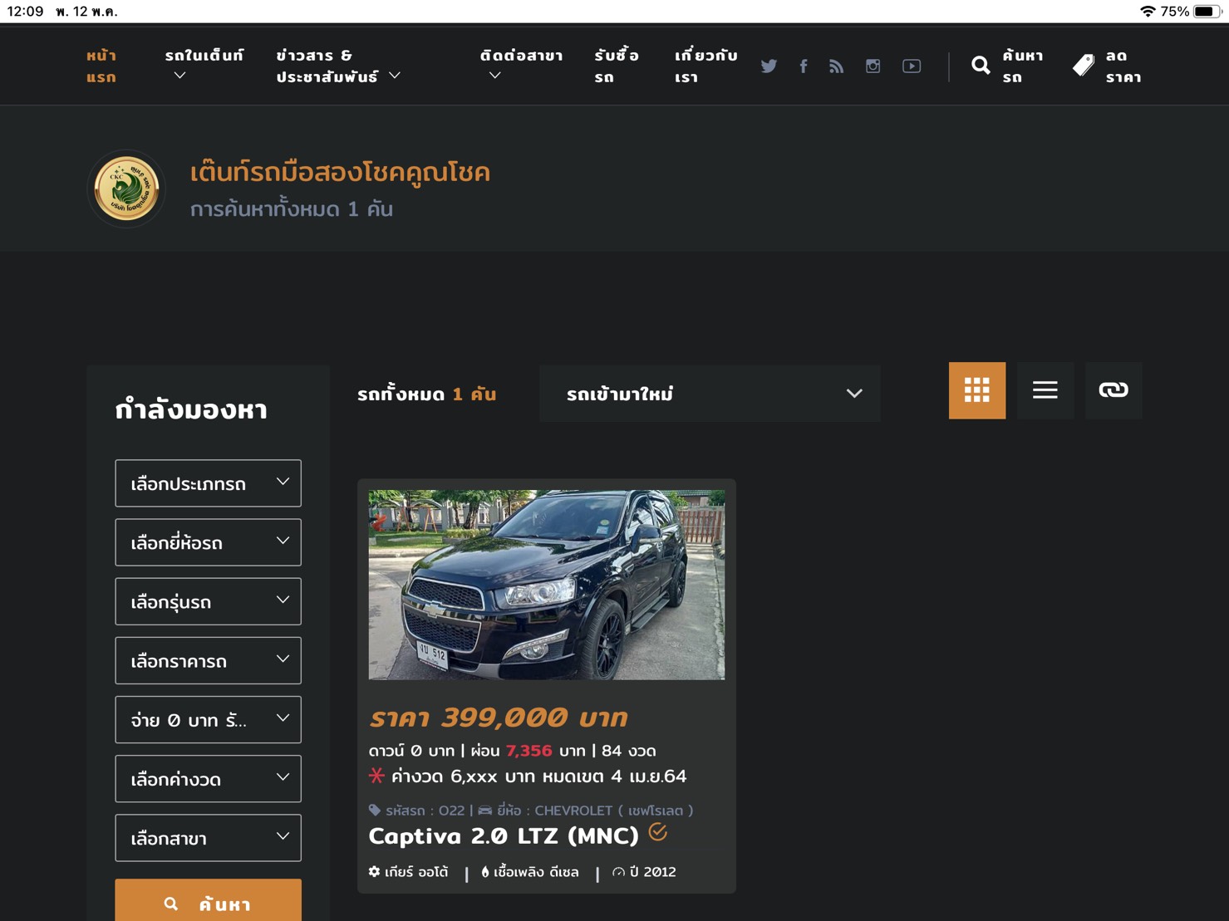Tap the 12:09 clock in status bar

(25, 12)
